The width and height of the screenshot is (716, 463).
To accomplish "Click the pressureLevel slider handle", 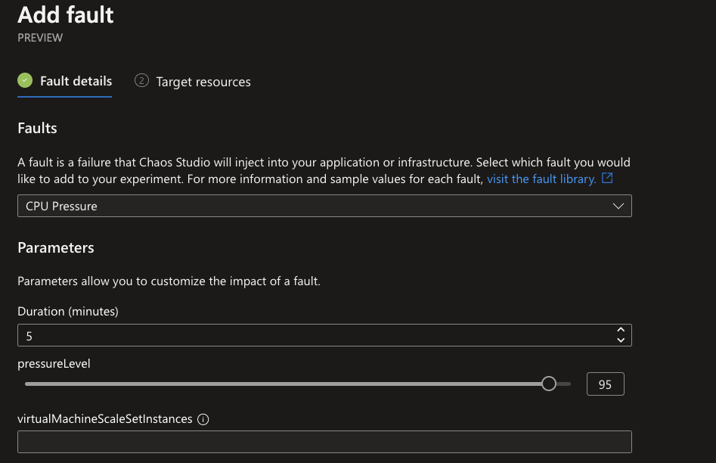I will [x=549, y=384].
